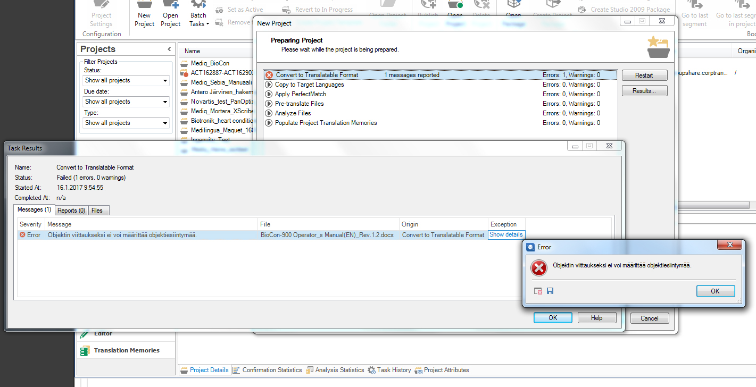Select the Mediq_Sebia_Manuaali project row
Viewport: 756px width, 387px height.
click(x=216, y=82)
